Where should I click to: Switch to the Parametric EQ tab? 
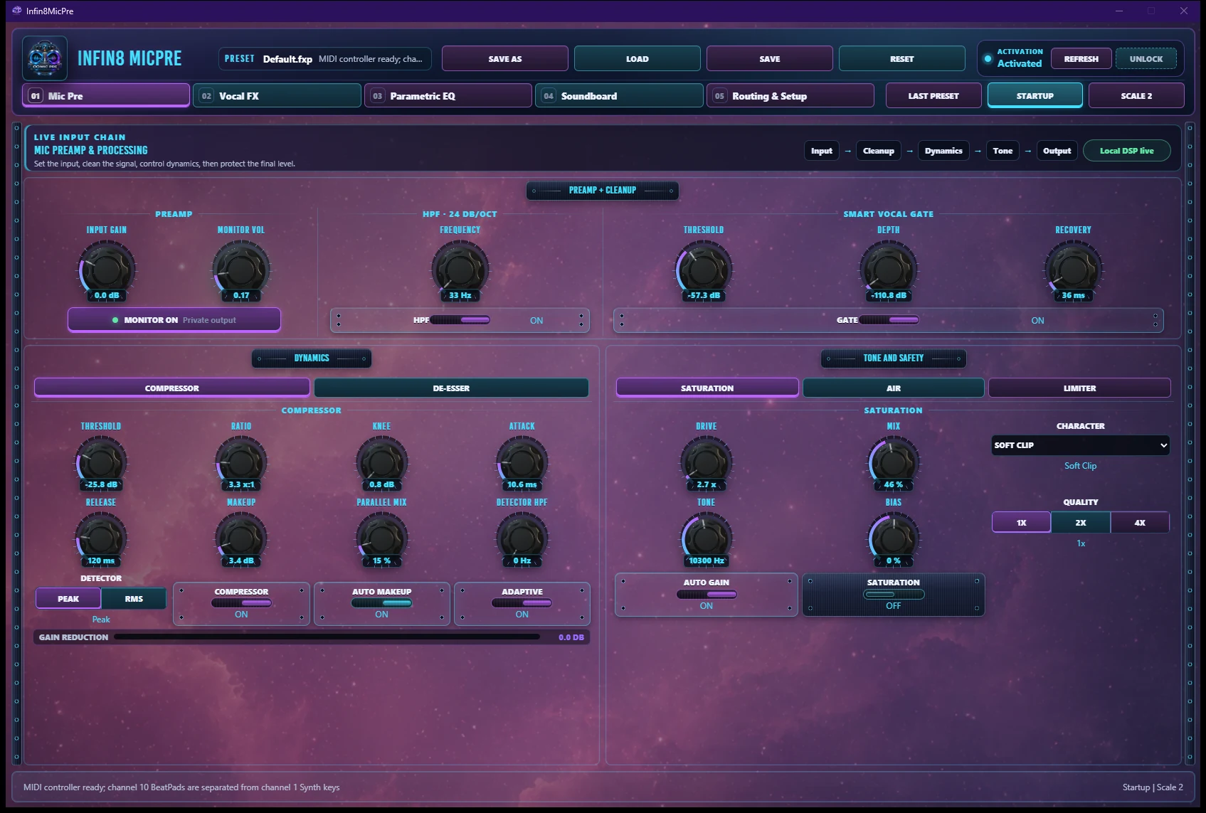pyautogui.click(x=448, y=95)
